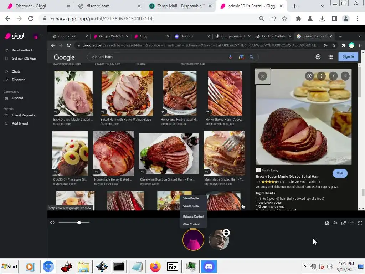365x274 pixels.
Task: Select Send Emote from context menu
Action: point(191,206)
